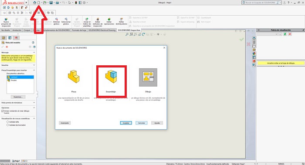Viewport: 305px width, 165px height.
Task: Click Iniciar el Editor de plantillas
Action: 87,22
